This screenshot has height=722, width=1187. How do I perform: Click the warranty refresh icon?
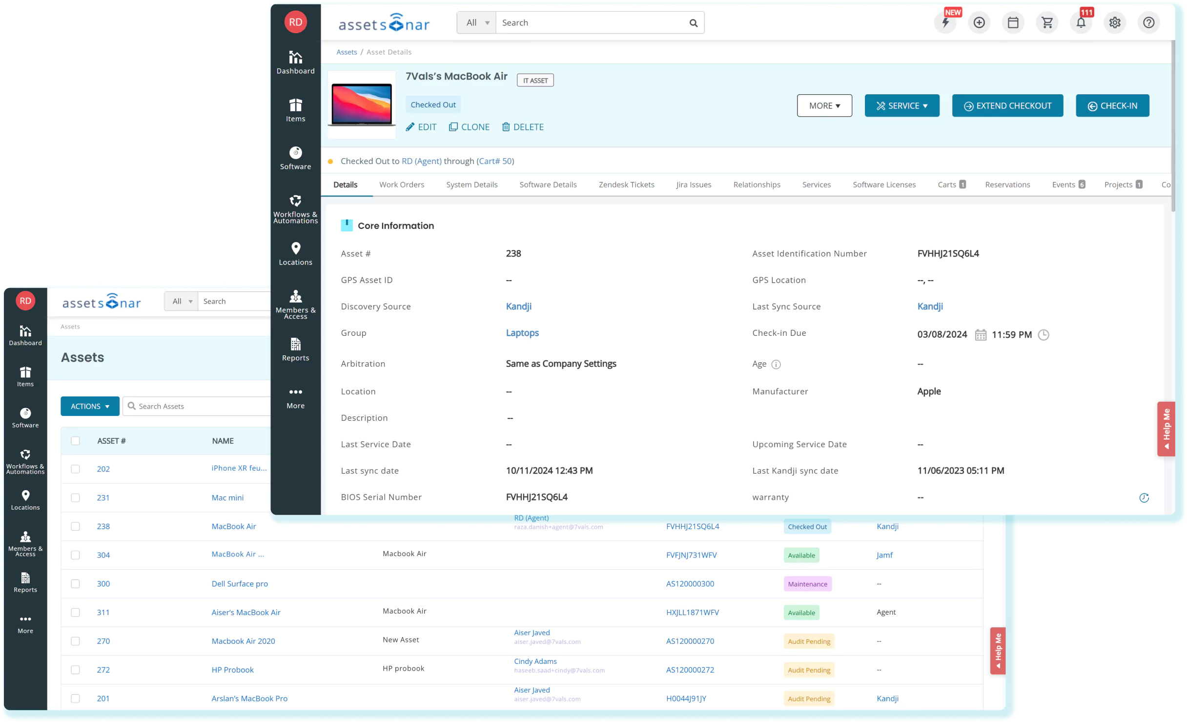pos(1144,498)
